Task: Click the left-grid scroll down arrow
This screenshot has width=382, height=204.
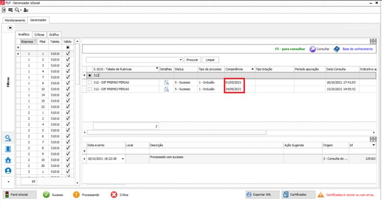Action: [77, 182]
